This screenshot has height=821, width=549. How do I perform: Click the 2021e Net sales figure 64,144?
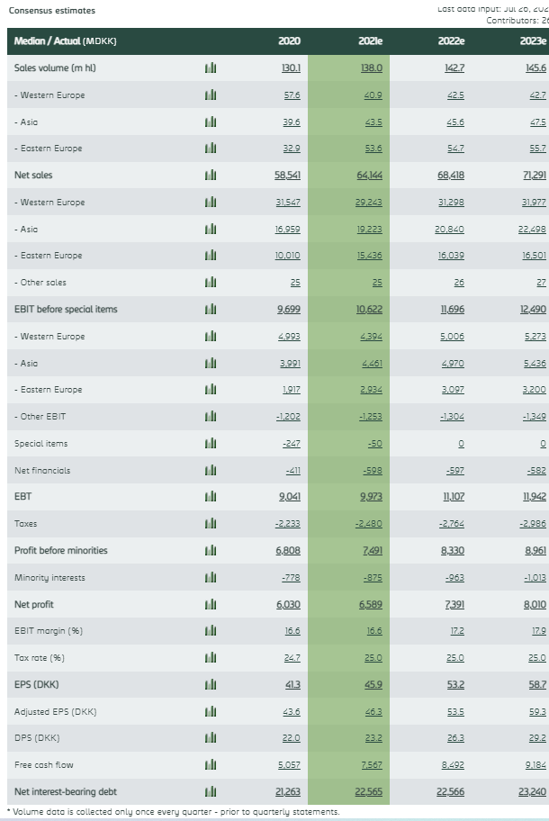[x=369, y=176]
